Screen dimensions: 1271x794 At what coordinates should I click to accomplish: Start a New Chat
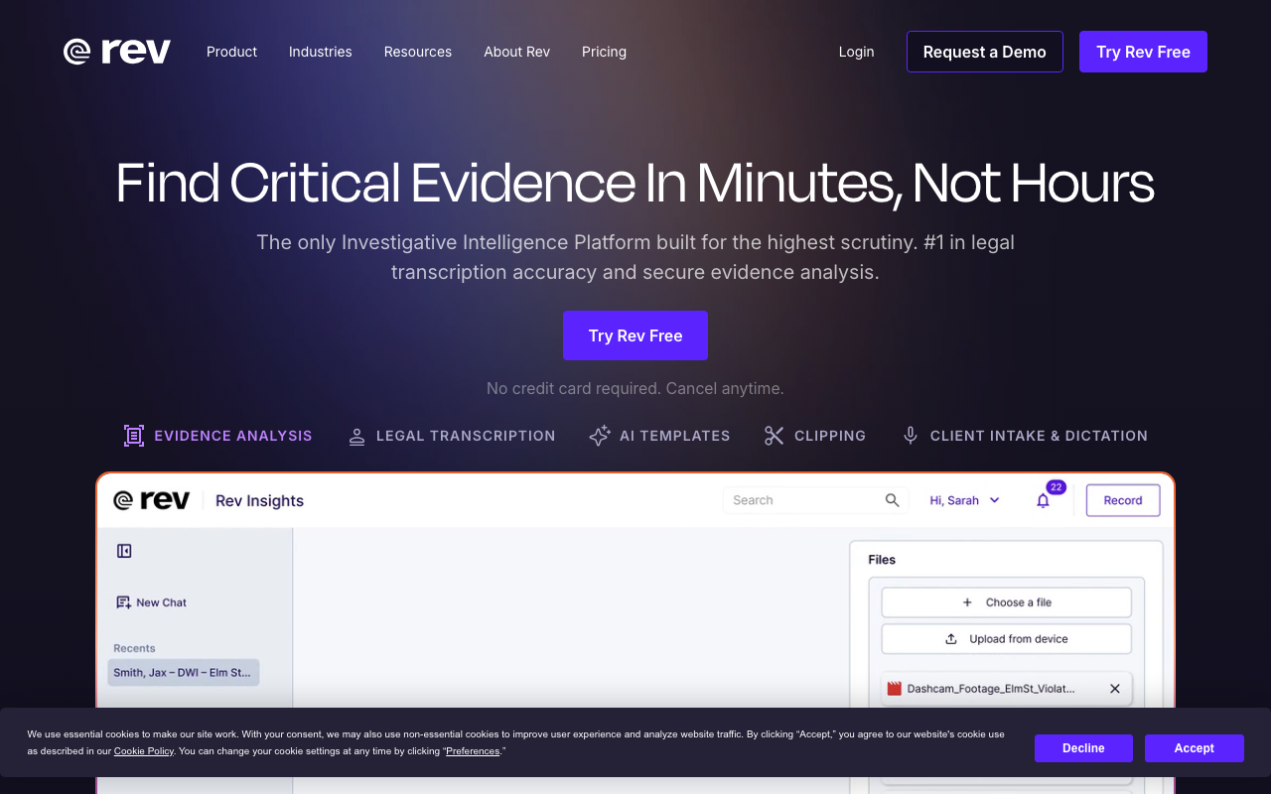[x=151, y=602]
